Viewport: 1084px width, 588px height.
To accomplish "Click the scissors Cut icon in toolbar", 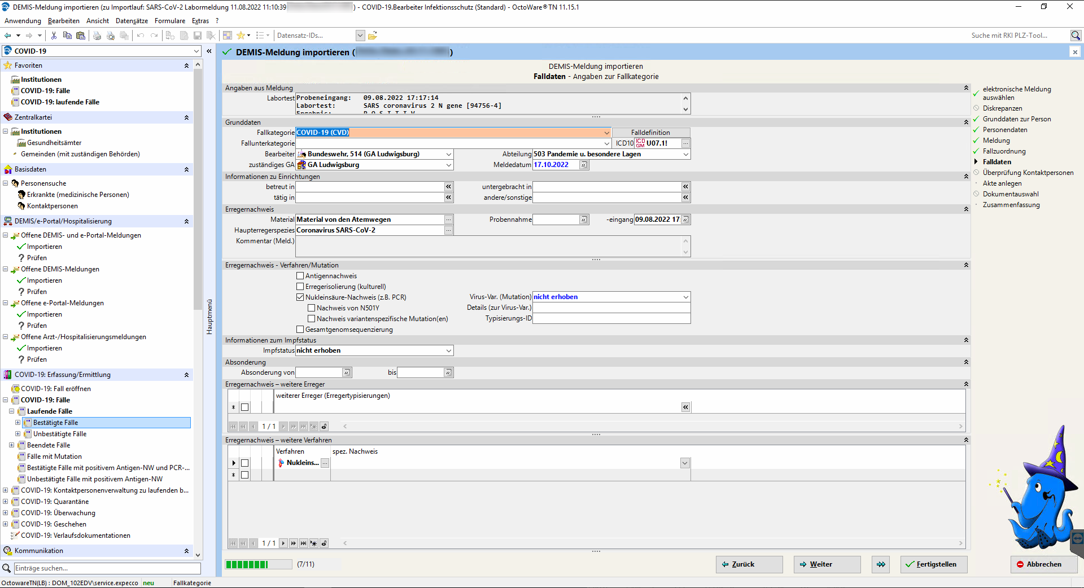I will [54, 36].
